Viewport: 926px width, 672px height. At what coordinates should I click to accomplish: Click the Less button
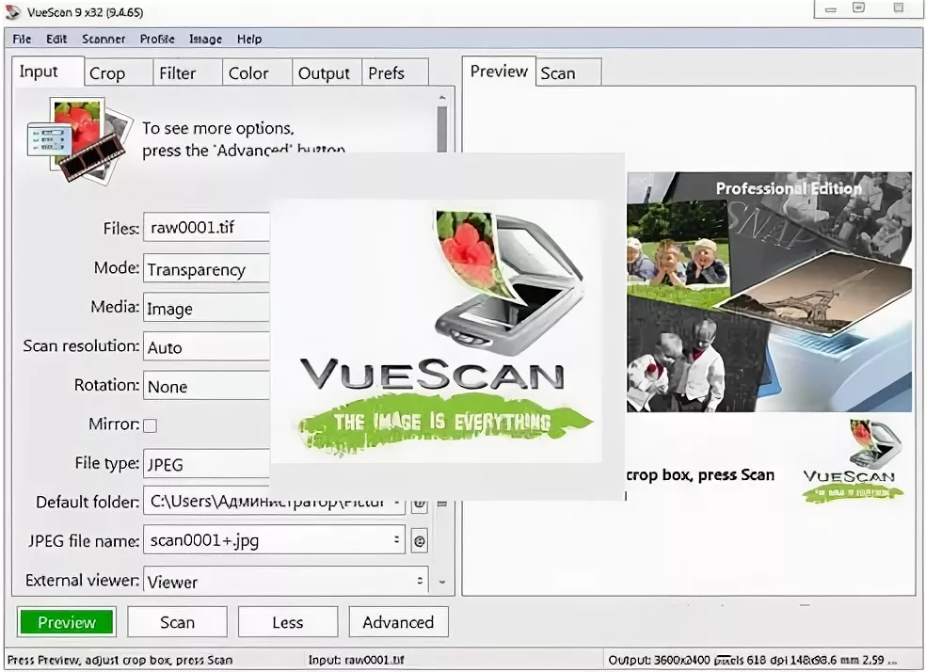coord(288,622)
